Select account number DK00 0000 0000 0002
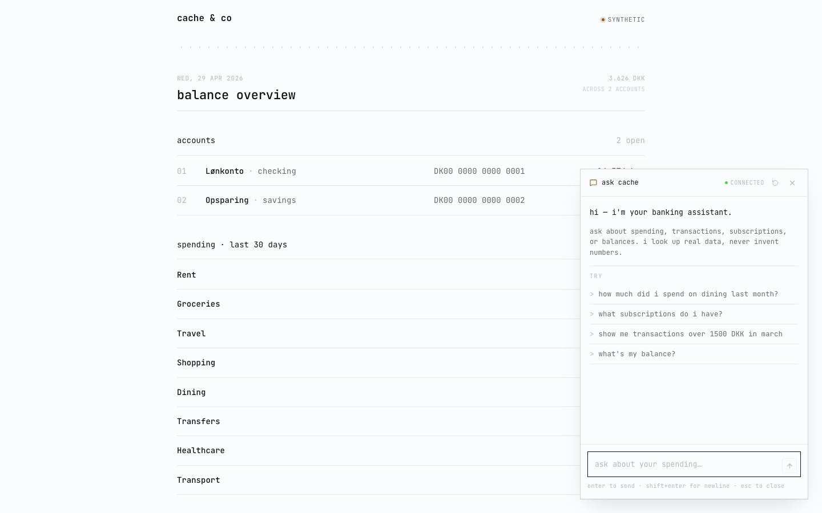The height and width of the screenshot is (513, 822). pos(479,200)
